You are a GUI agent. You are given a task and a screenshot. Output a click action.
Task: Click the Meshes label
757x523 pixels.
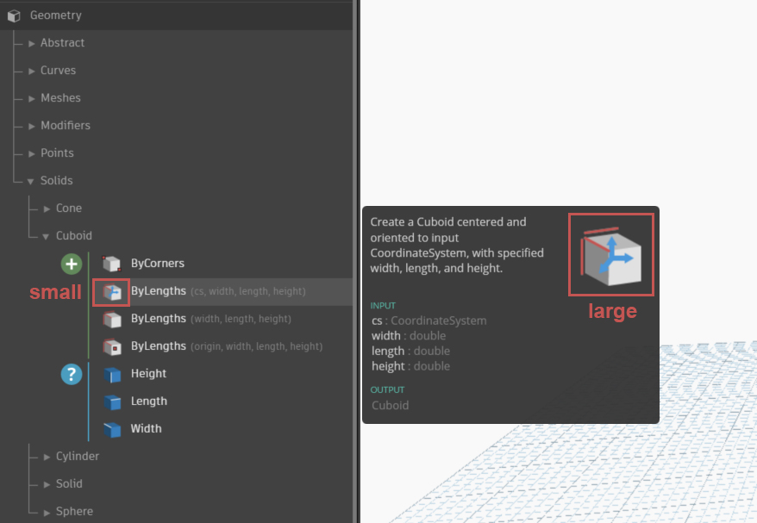click(x=60, y=98)
